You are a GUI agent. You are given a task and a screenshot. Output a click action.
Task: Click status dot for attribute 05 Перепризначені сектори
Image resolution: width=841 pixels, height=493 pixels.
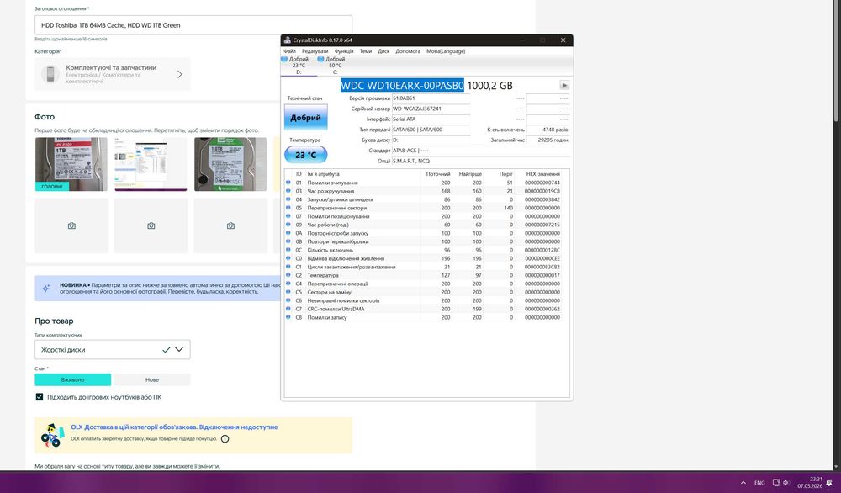288,208
